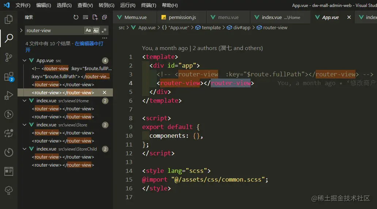Collapse all search results
The width and height of the screenshot is (377, 209).
click(x=104, y=17)
